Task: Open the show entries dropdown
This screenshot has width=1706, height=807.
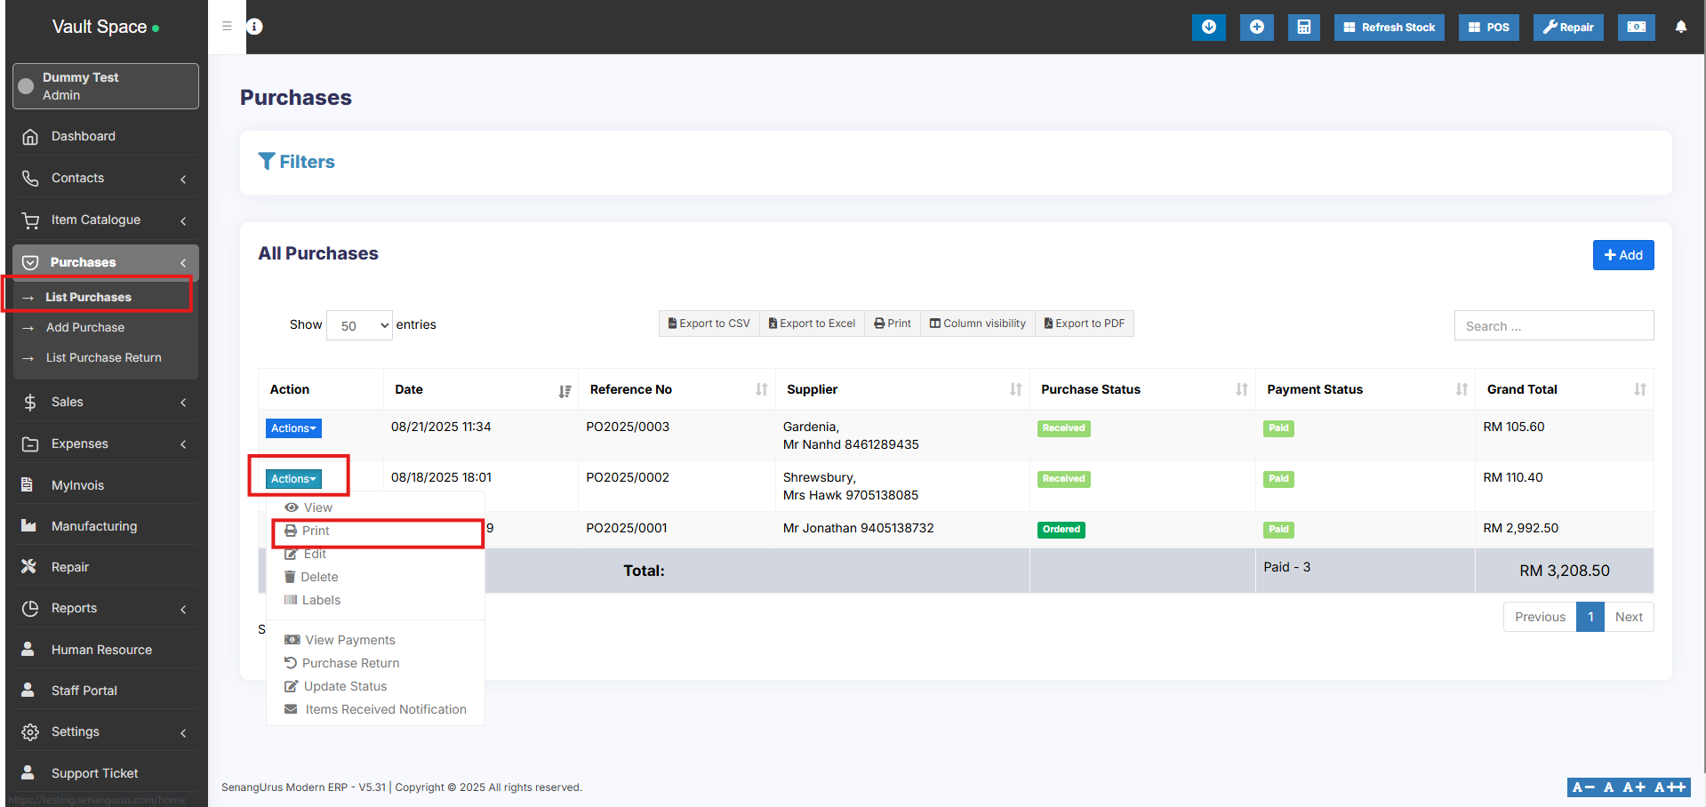Action: point(359,325)
